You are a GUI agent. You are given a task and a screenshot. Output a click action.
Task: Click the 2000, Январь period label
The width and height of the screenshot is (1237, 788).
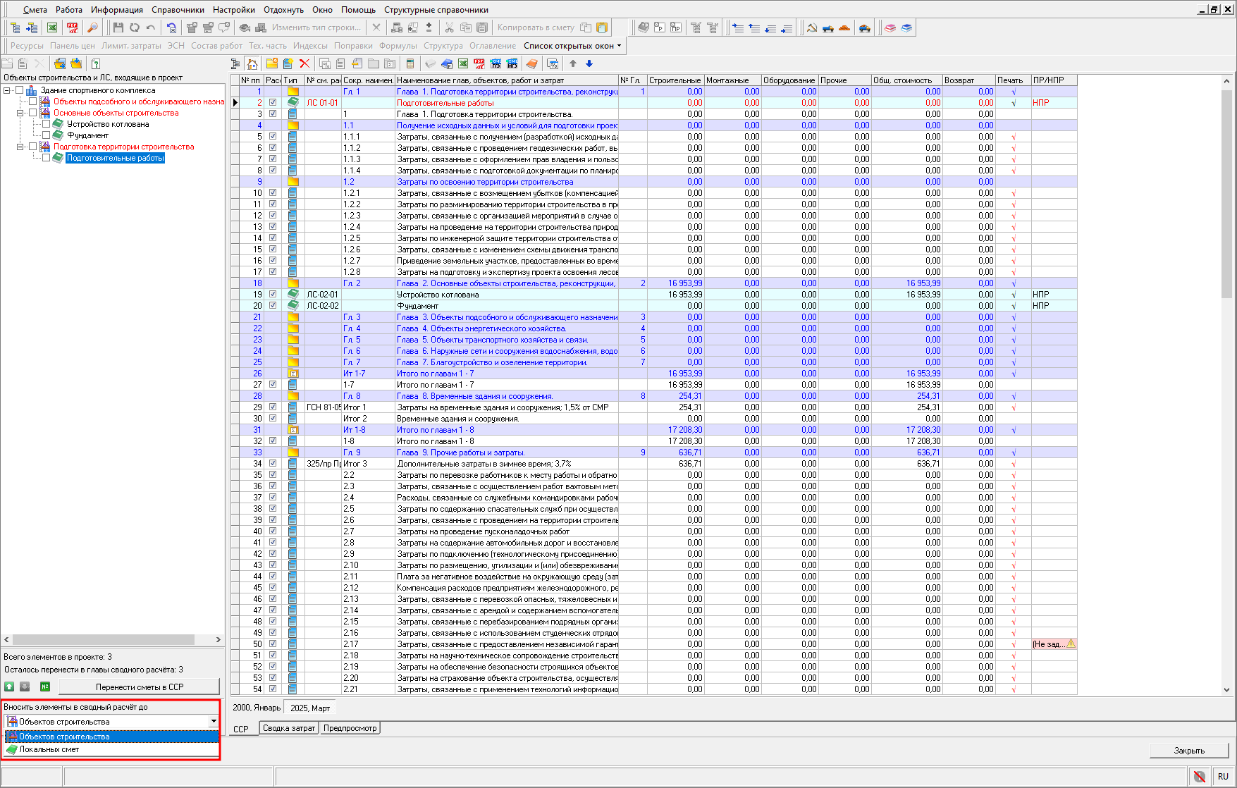[x=257, y=708]
